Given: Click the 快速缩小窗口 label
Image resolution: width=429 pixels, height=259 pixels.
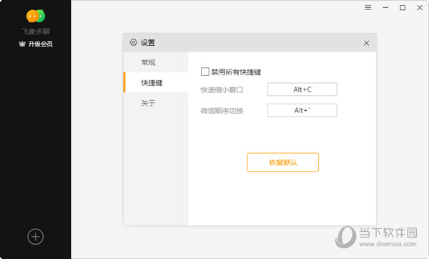Looking at the screenshot, I should pyautogui.click(x=222, y=90).
